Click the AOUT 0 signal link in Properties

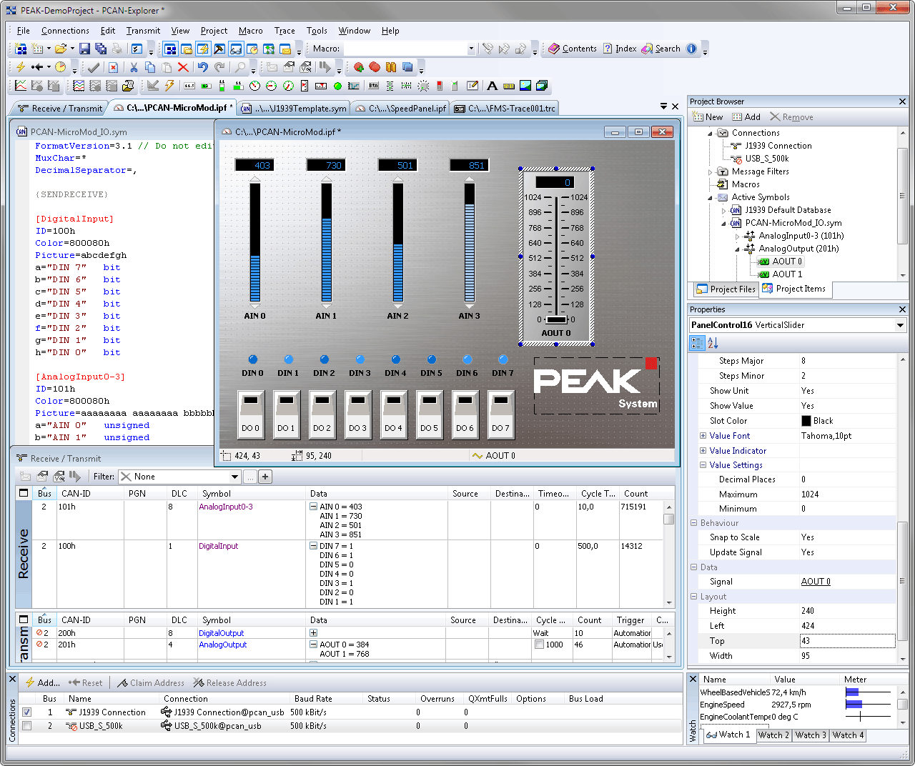click(x=816, y=582)
